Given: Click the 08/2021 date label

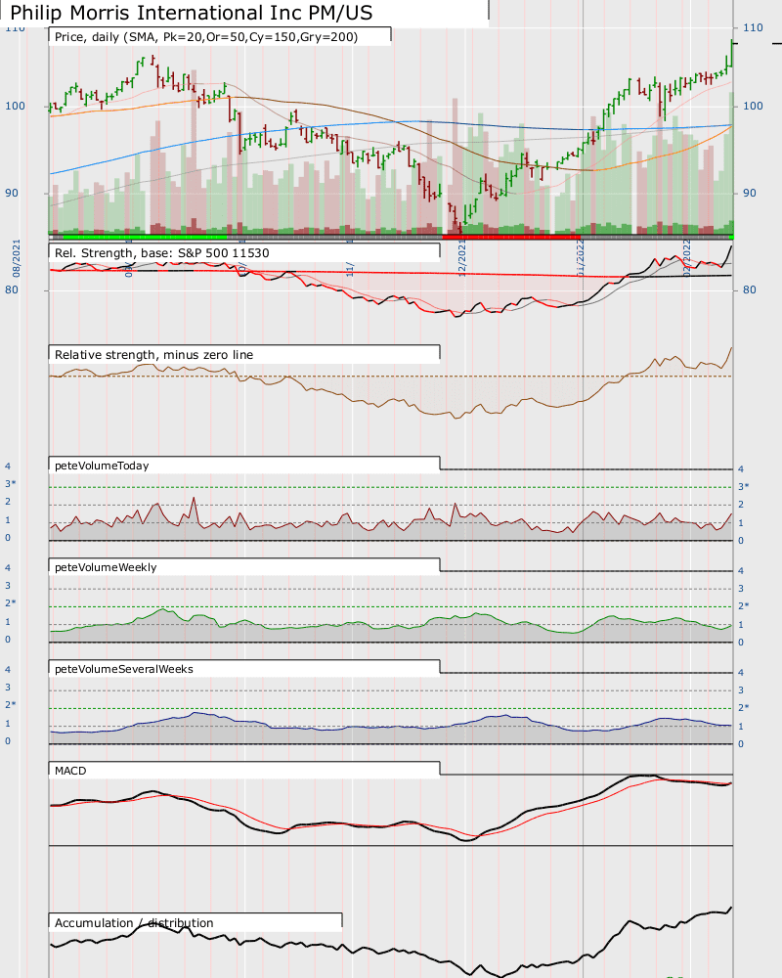Looking at the screenshot, I should [x=17, y=258].
